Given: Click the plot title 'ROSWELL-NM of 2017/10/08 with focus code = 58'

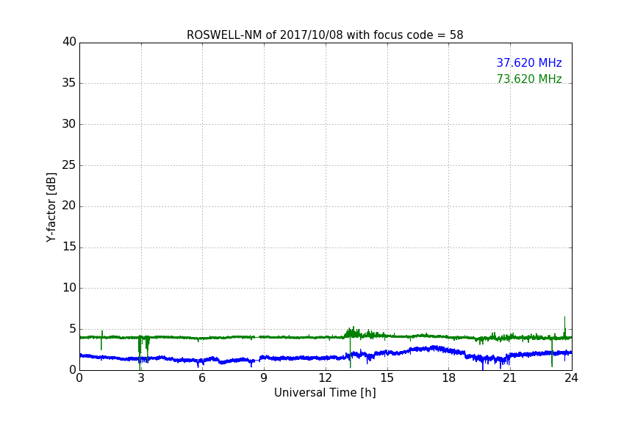Looking at the screenshot, I should pyautogui.click(x=325, y=35).
